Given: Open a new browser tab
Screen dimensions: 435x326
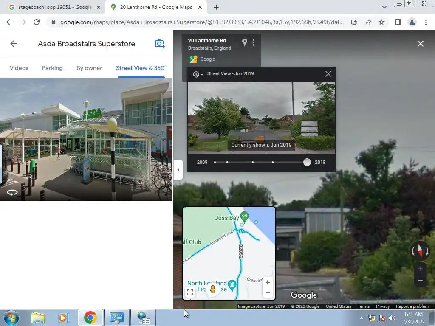Looking at the screenshot, I should 216,8.
